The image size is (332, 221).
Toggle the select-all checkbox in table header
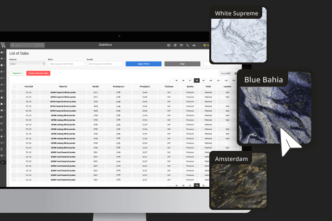point(14,86)
